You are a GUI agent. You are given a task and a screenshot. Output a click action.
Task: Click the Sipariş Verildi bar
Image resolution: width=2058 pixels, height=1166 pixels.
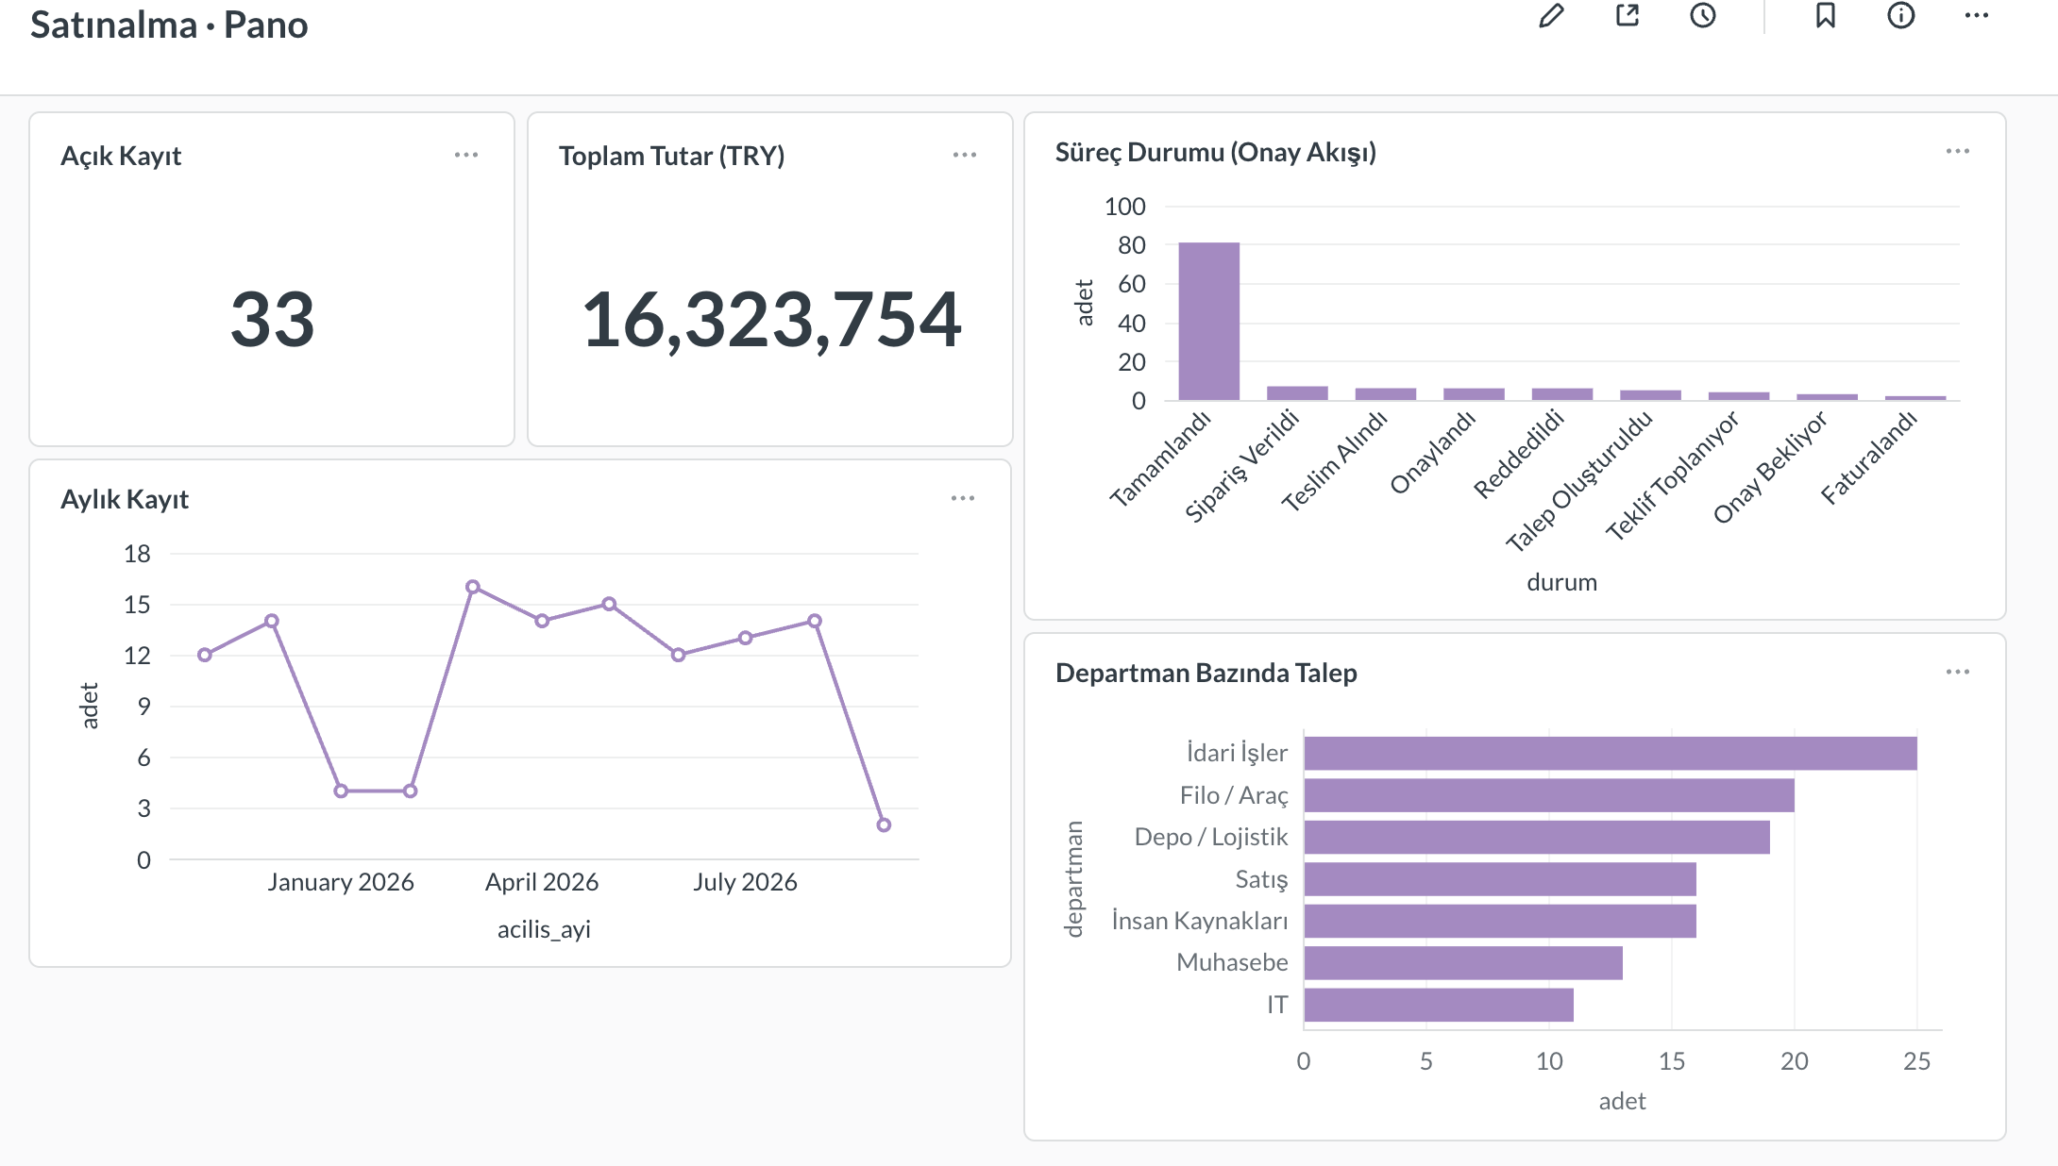pos(1297,392)
